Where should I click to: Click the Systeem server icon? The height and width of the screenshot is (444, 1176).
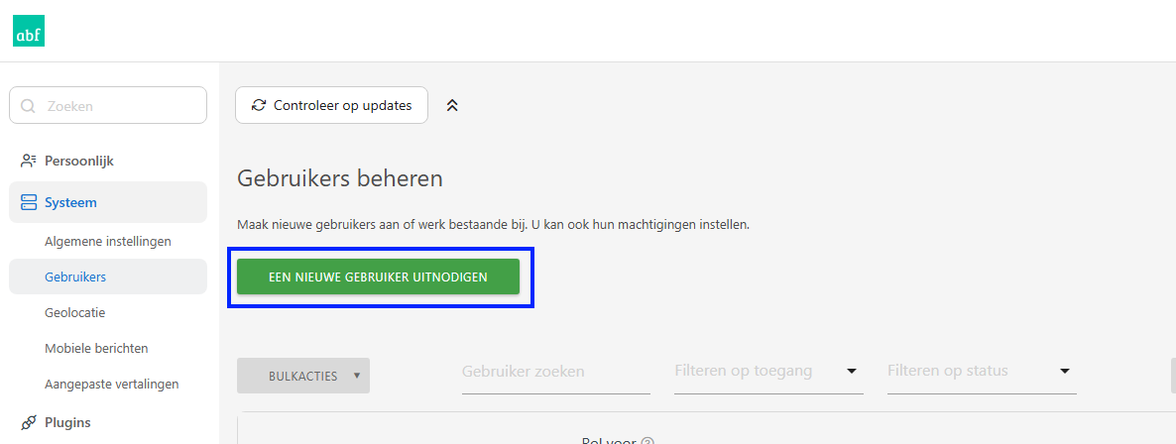pyautogui.click(x=29, y=202)
